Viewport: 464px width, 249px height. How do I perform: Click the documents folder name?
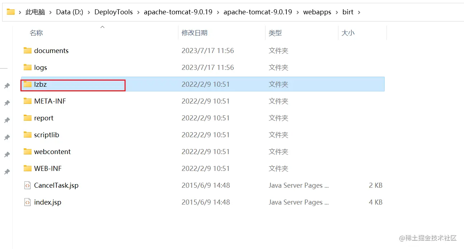(51, 51)
